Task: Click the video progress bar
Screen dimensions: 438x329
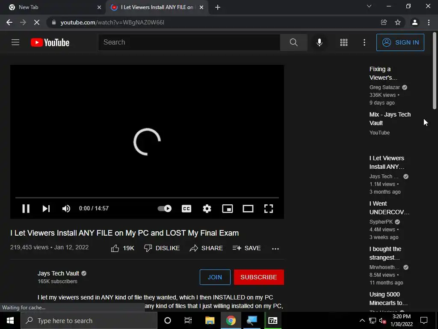Action: coord(147,197)
